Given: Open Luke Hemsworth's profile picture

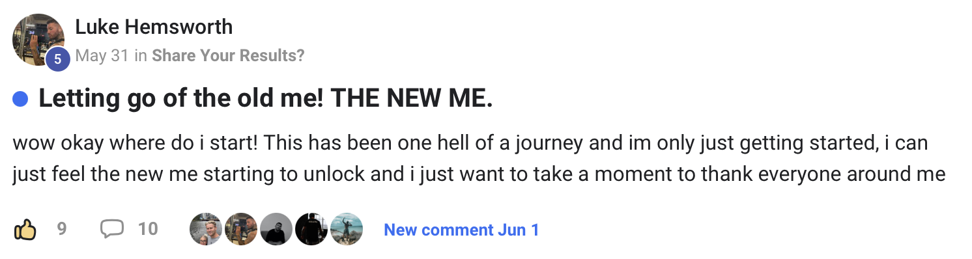Looking at the screenshot, I should pyautogui.click(x=38, y=39).
